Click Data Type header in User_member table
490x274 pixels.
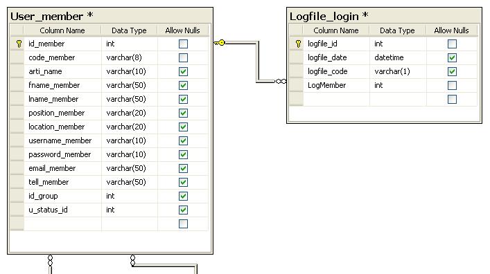tap(129, 30)
